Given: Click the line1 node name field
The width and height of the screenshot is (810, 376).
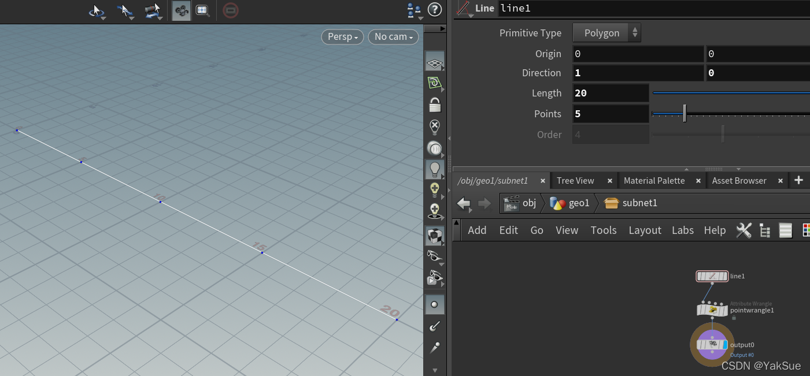Looking at the screenshot, I should [653, 8].
